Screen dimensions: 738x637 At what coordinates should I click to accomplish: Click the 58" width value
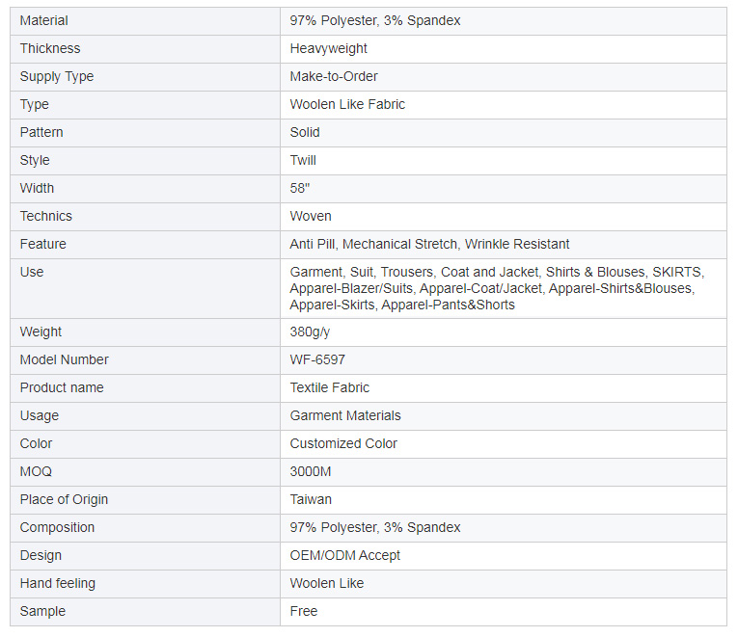tap(300, 188)
